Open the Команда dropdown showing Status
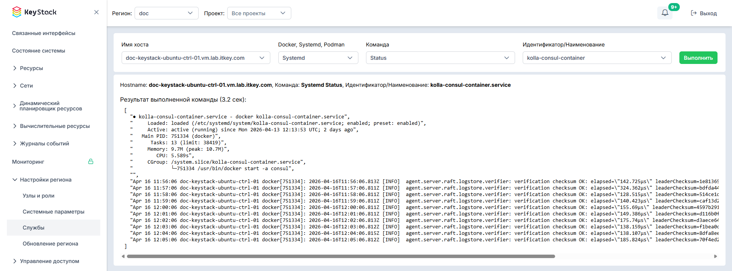The width and height of the screenshot is (732, 271). [x=440, y=58]
